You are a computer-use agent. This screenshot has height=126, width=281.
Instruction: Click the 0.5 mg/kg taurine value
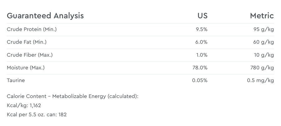260,81
